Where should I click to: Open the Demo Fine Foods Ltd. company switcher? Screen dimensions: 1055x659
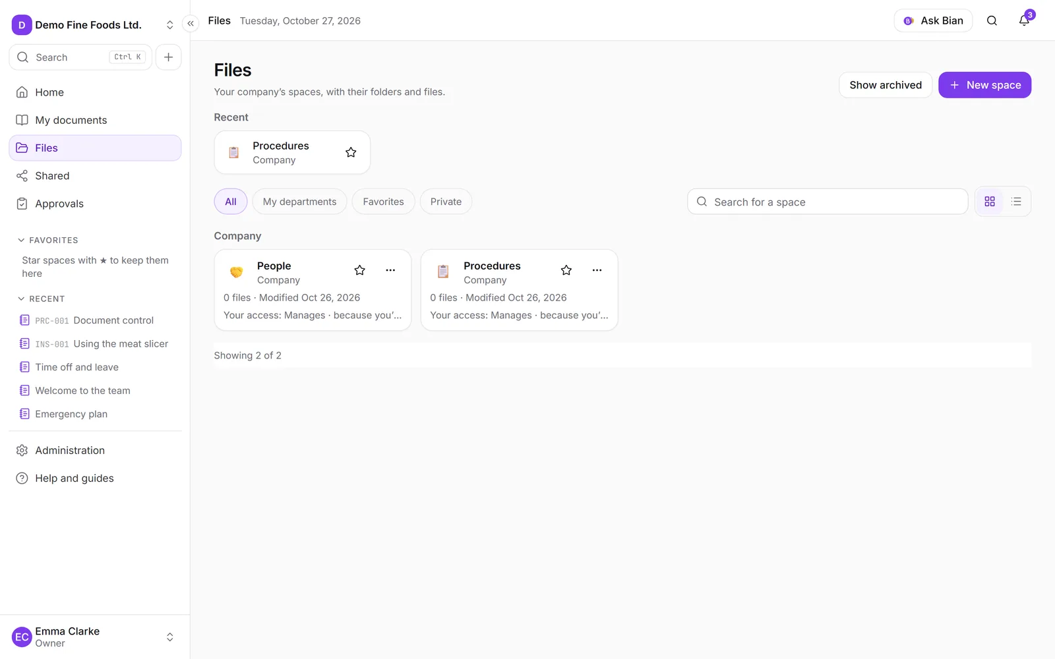(95, 25)
